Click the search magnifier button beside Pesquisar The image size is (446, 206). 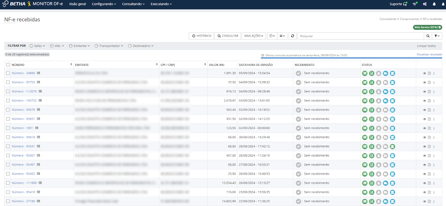click(x=428, y=36)
